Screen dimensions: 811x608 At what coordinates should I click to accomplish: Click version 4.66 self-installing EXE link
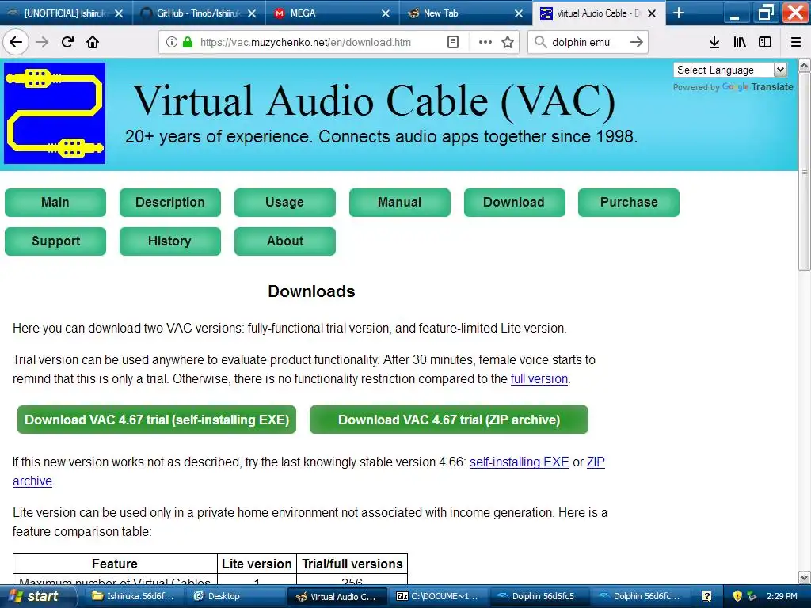(x=520, y=462)
